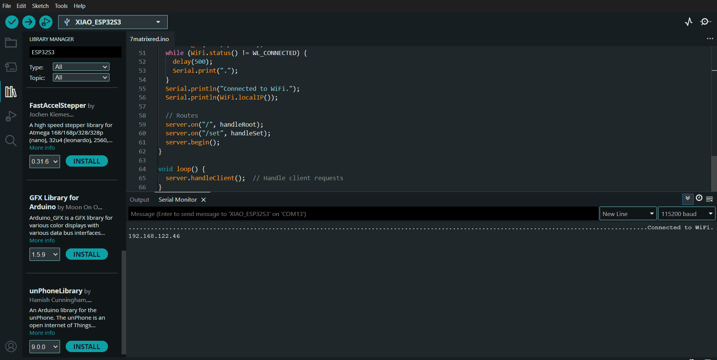Open the Serial Plotter icon

[689, 22]
